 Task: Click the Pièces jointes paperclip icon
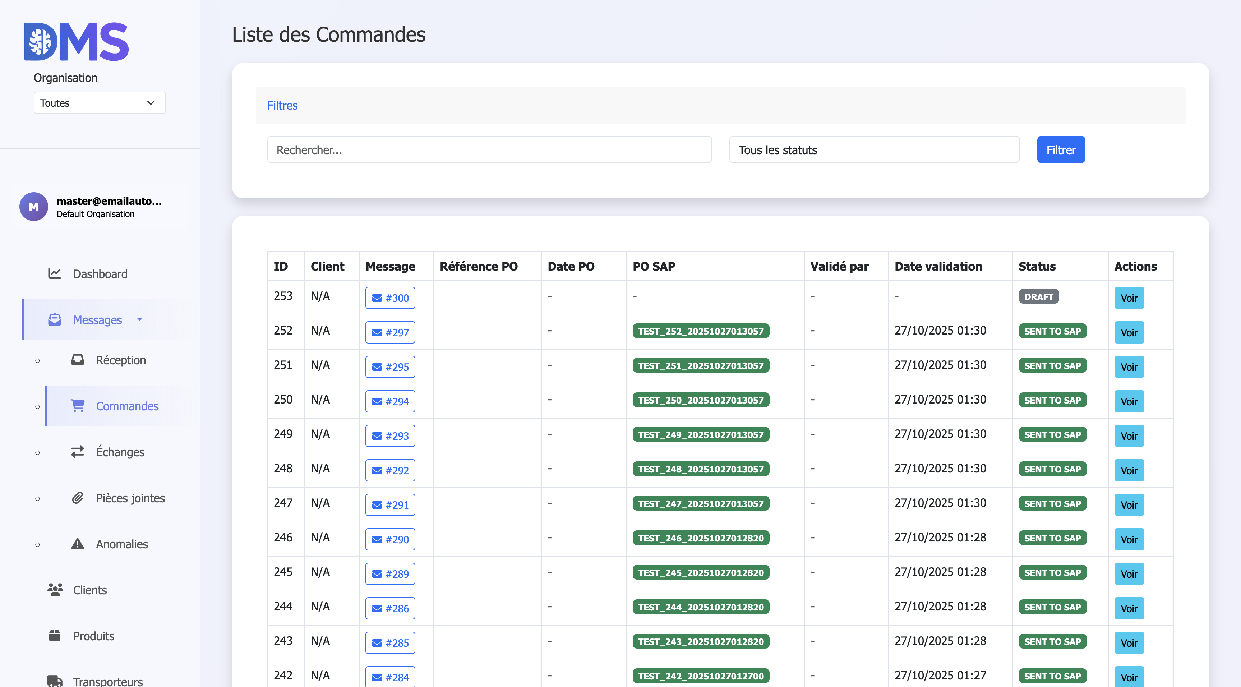(78, 498)
